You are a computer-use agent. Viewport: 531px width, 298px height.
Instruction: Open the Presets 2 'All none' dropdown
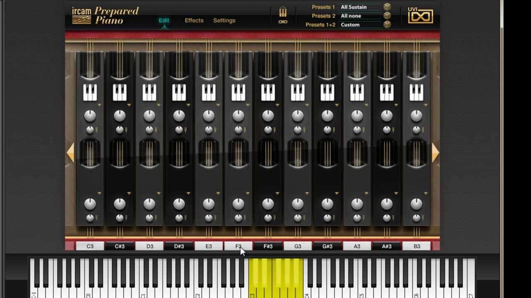360,16
